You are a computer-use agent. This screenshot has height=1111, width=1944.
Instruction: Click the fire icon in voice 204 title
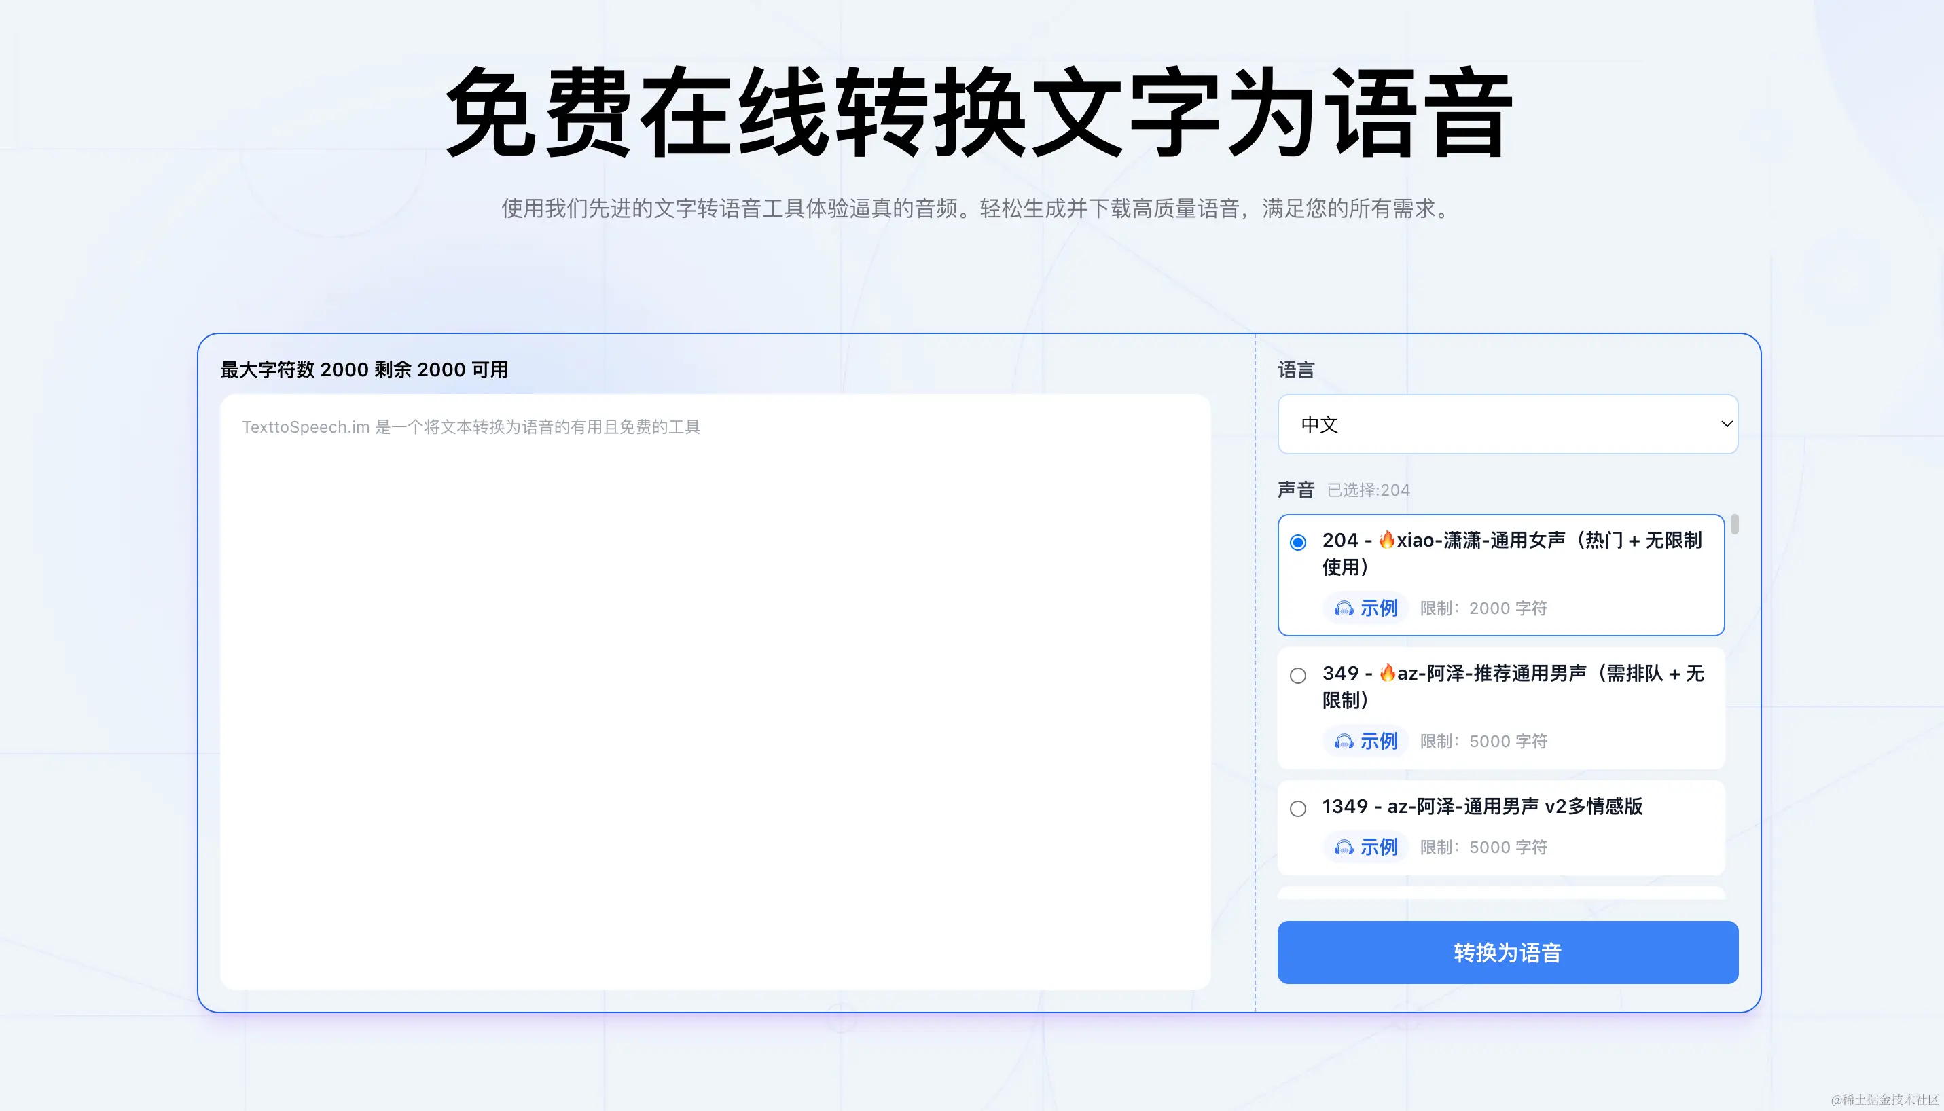coord(1387,539)
